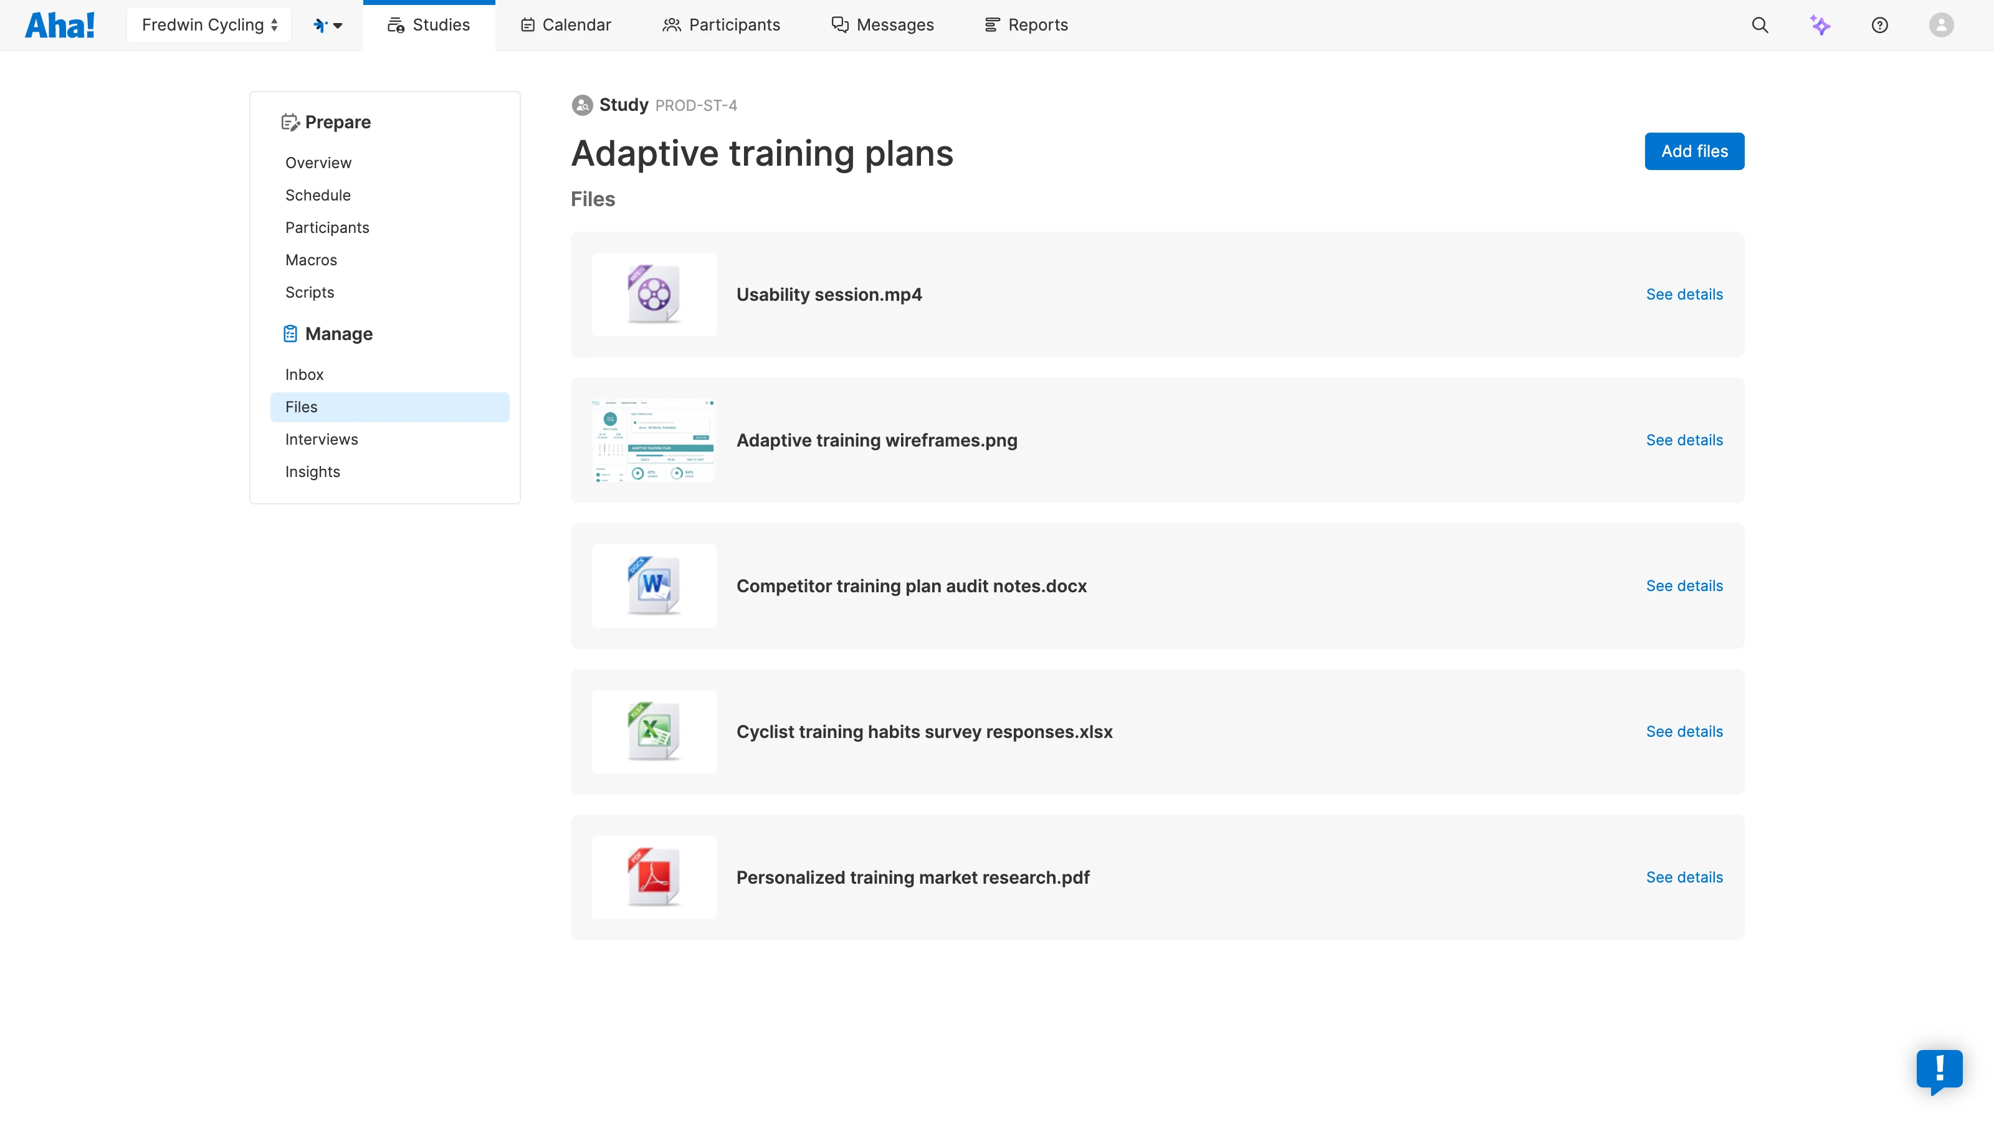Open the user profile avatar

click(1940, 25)
